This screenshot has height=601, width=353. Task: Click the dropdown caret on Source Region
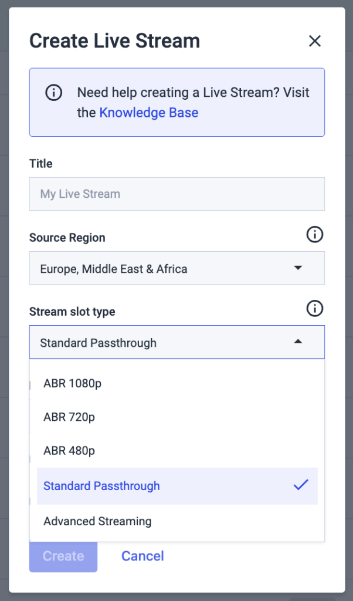[x=298, y=268]
